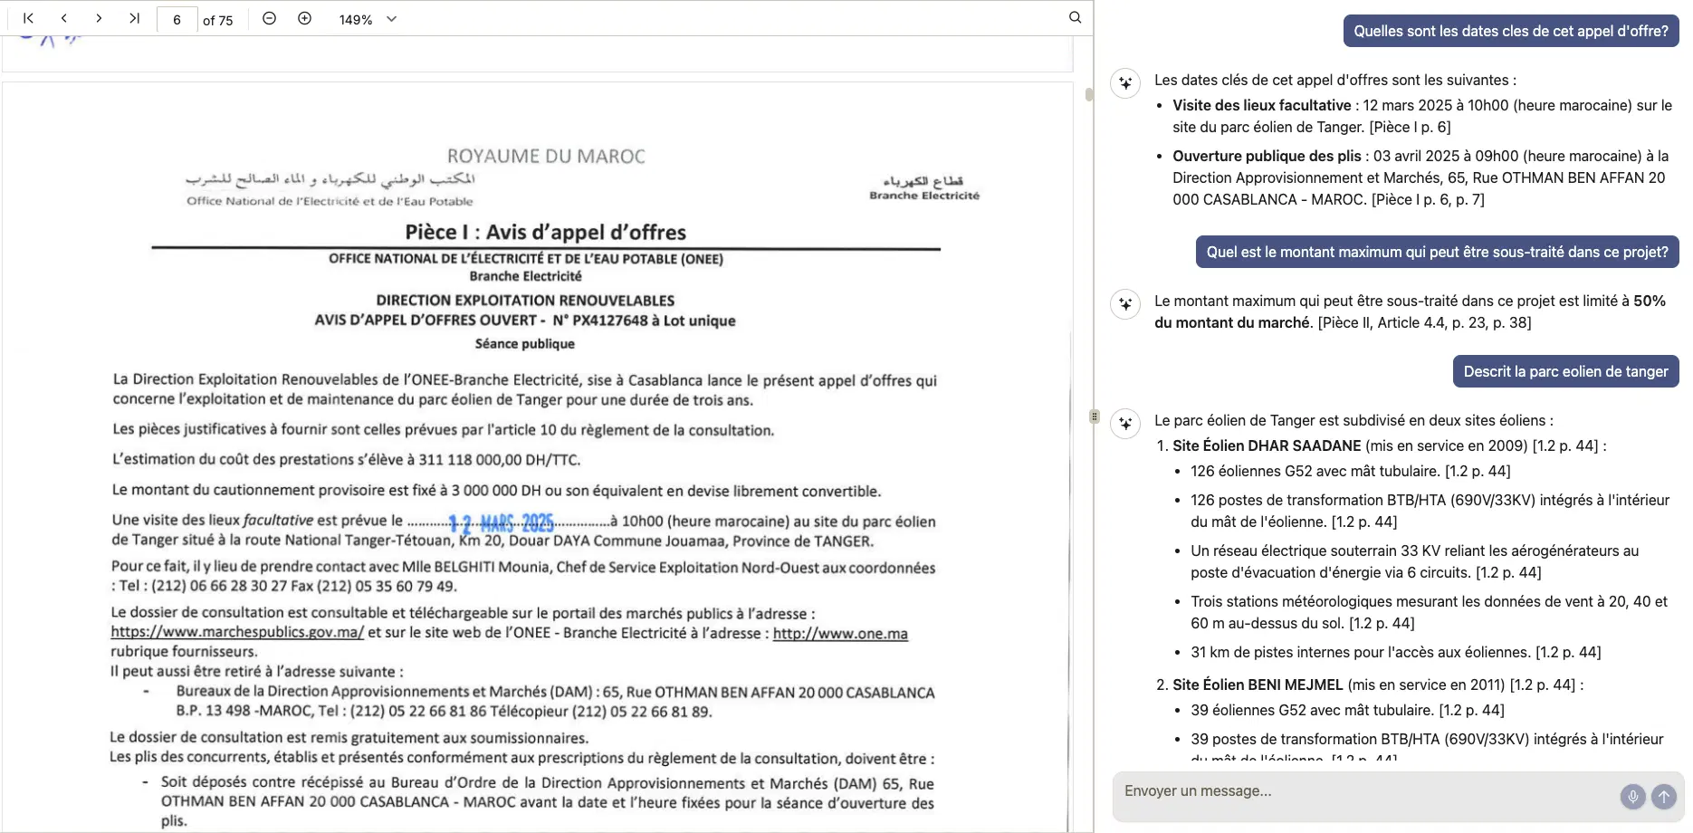Click the assistant sparkle icon beside sous-traité answer
1693x833 pixels.
pos(1125,304)
